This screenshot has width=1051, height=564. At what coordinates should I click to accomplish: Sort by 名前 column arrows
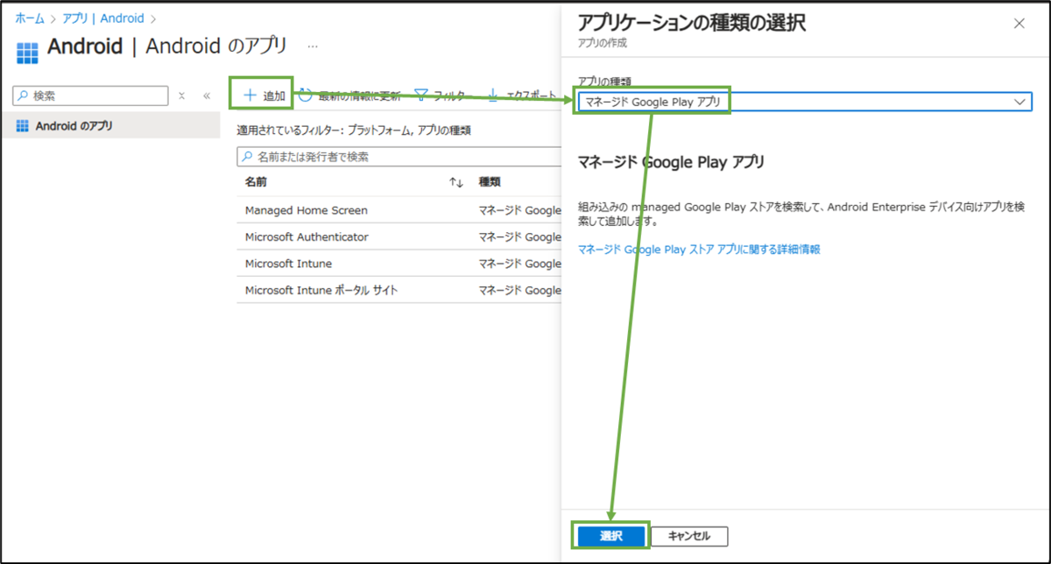[x=455, y=182]
